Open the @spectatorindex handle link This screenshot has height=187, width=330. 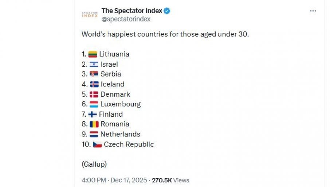(126, 19)
